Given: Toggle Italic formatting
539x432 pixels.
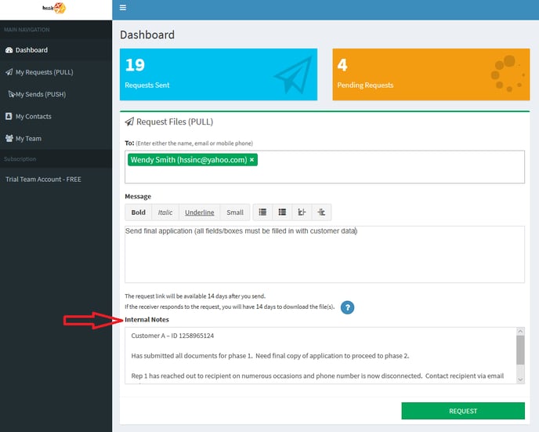Looking at the screenshot, I should click(165, 212).
